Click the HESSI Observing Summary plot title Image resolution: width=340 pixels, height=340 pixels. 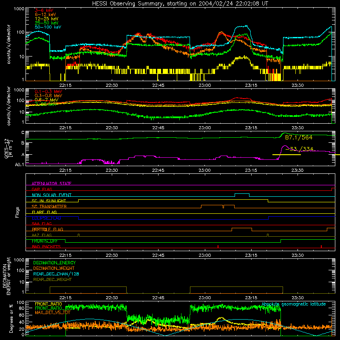point(180,3)
